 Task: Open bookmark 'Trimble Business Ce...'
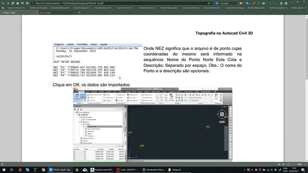tap(148, 8)
